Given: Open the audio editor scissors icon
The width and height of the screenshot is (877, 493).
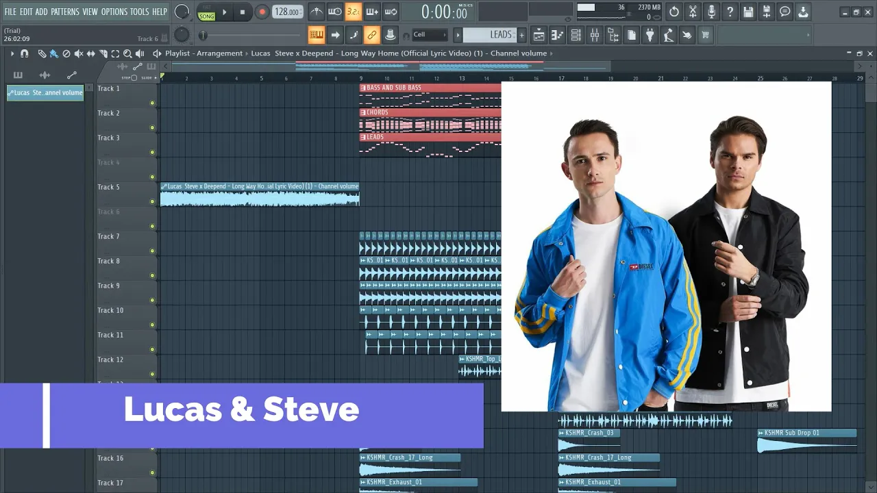Looking at the screenshot, I should click(x=693, y=12).
